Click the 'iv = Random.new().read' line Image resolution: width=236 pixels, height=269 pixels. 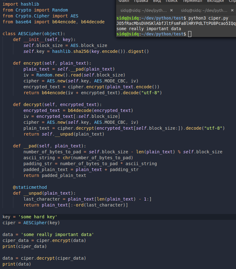pos(74,75)
